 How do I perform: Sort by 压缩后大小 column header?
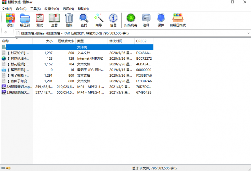click(x=66, y=41)
